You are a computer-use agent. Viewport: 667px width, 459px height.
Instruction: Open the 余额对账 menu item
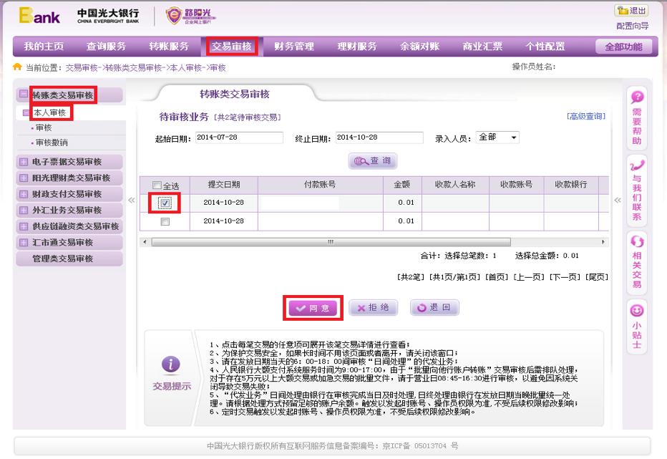419,45
